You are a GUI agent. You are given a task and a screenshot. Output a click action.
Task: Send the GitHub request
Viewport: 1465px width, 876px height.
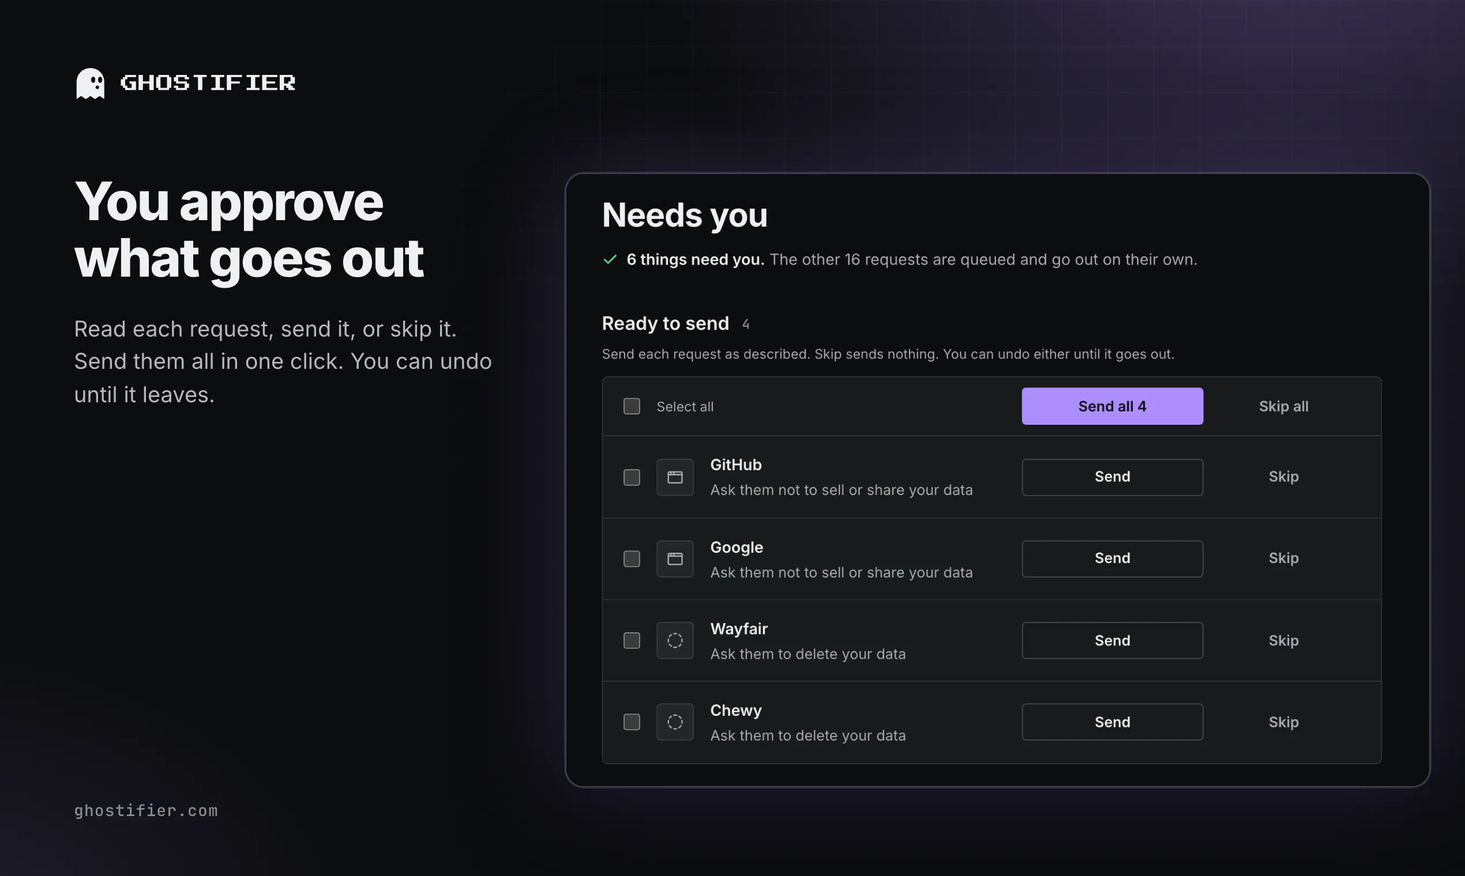point(1113,477)
